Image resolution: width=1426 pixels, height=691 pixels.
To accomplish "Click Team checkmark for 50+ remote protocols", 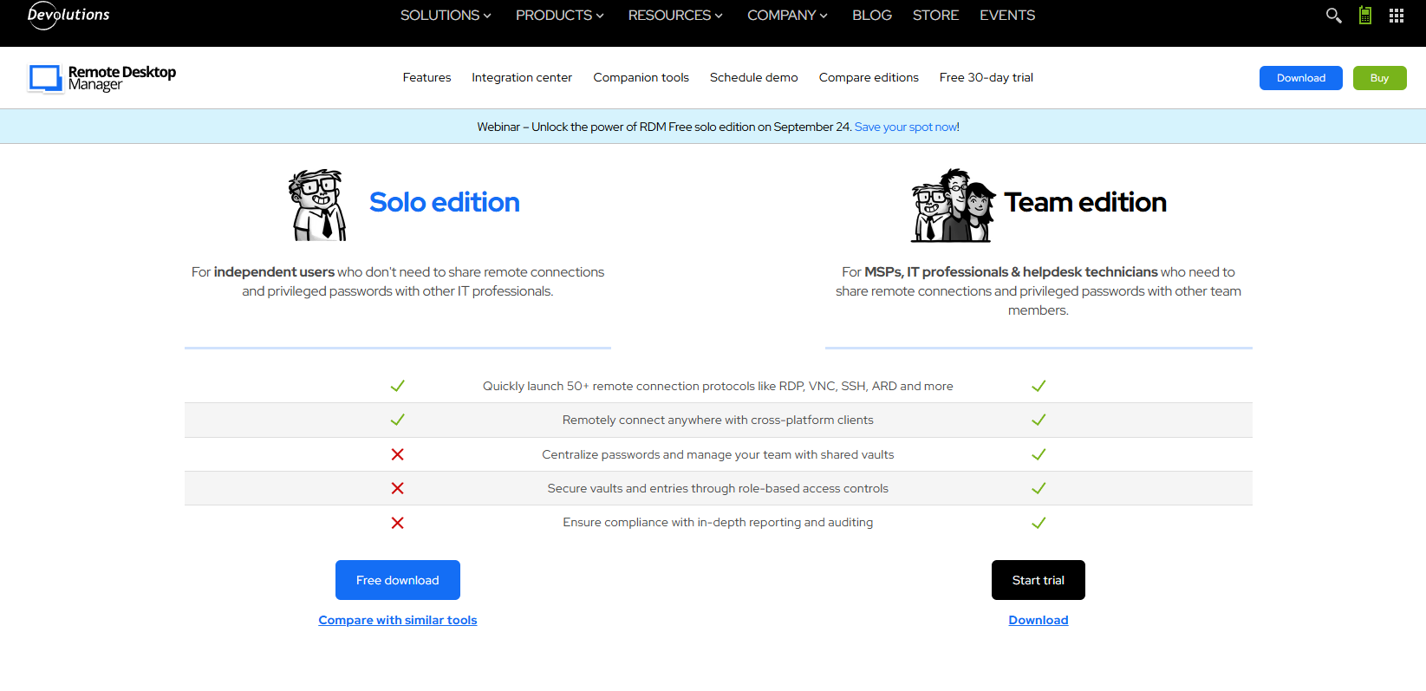I will (x=1039, y=386).
